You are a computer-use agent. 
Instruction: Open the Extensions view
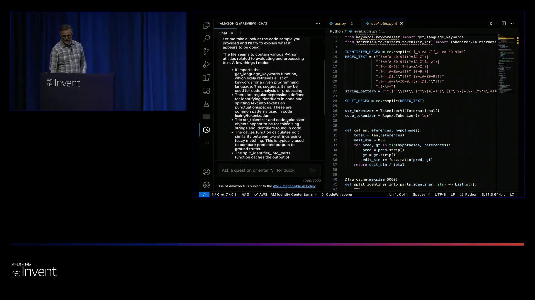pos(206,77)
